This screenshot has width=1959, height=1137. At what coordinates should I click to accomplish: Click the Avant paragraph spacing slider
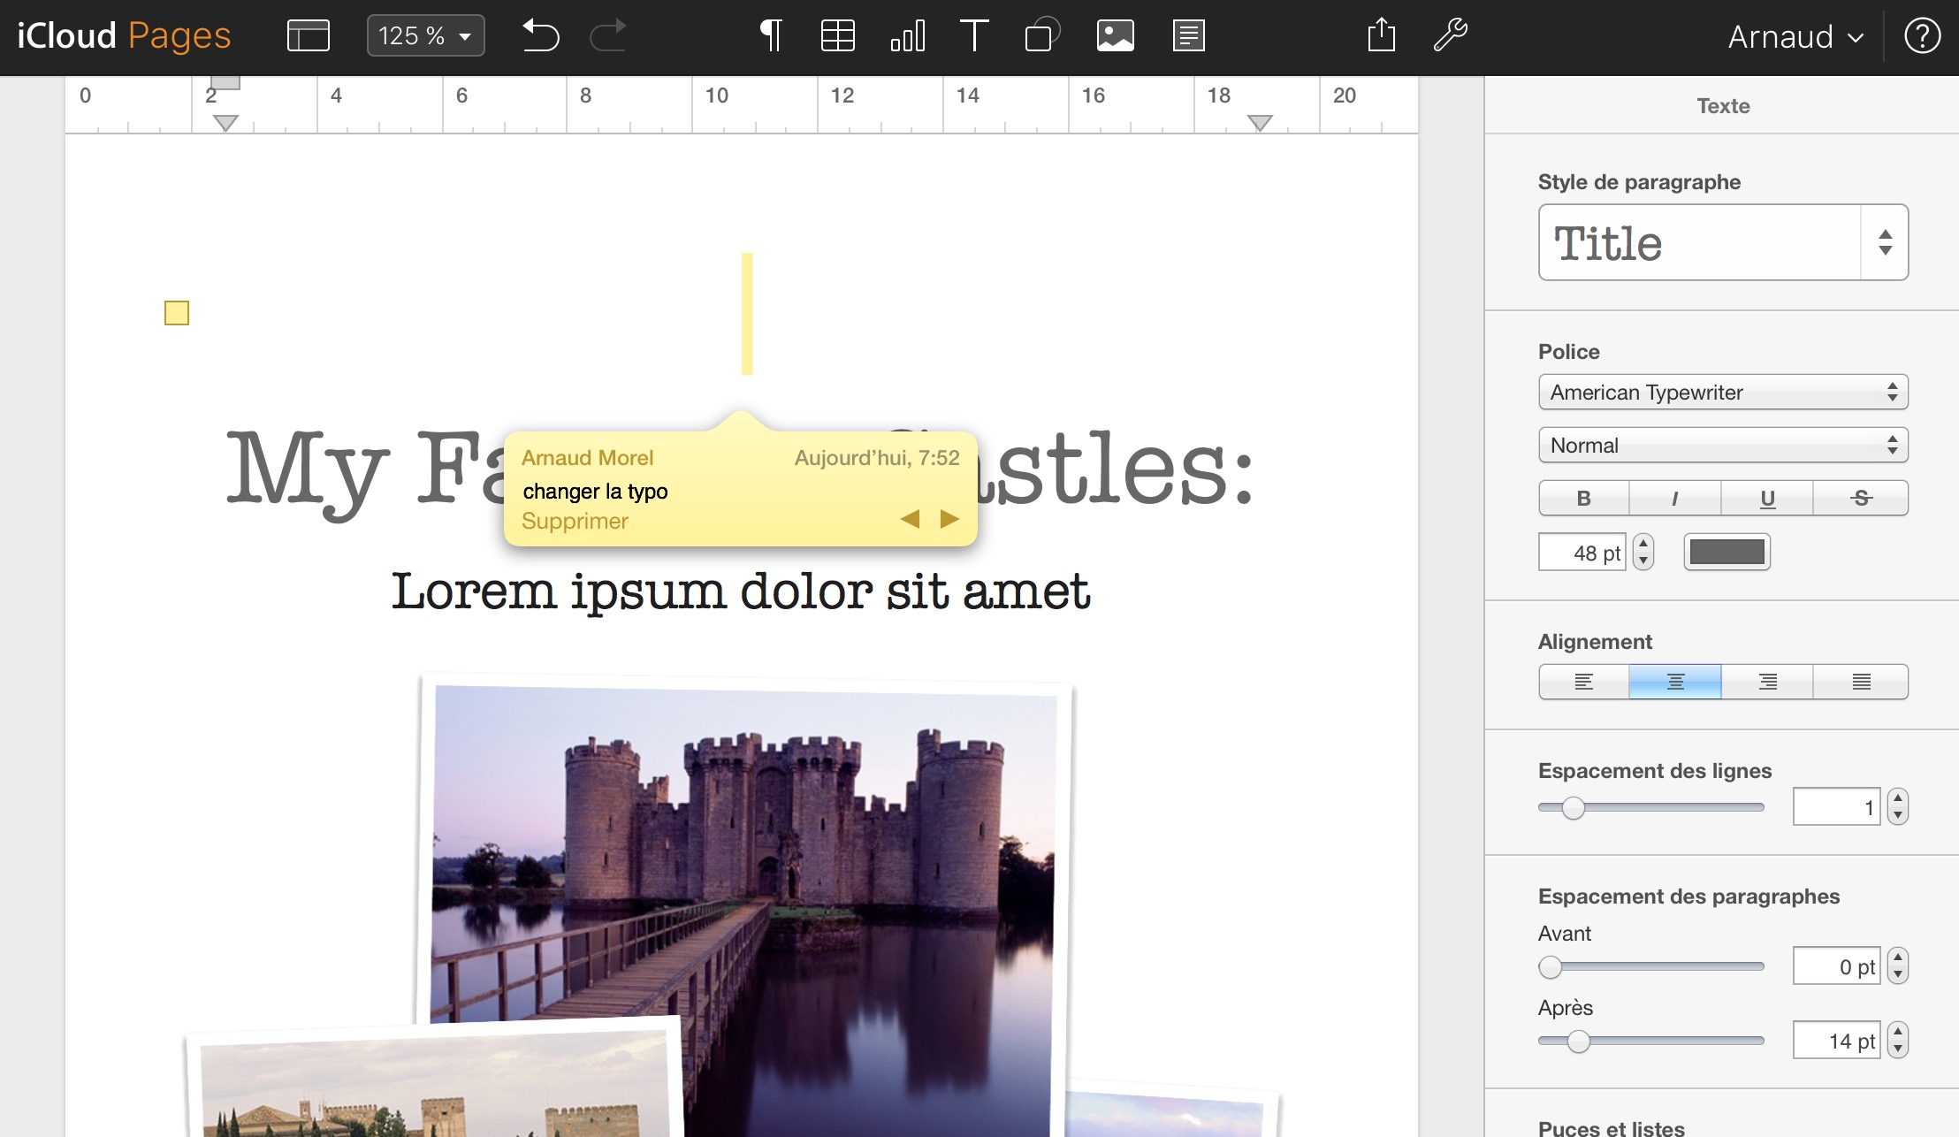tap(1650, 967)
